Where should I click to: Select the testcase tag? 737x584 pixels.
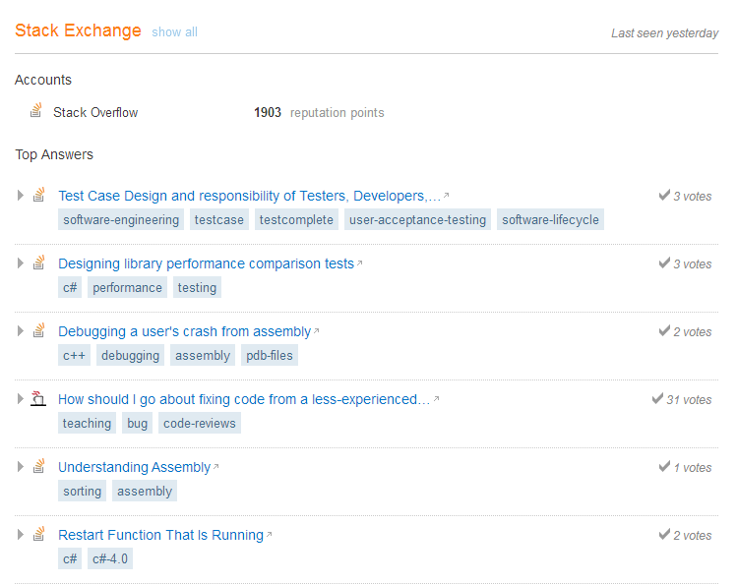click(219, 219)
